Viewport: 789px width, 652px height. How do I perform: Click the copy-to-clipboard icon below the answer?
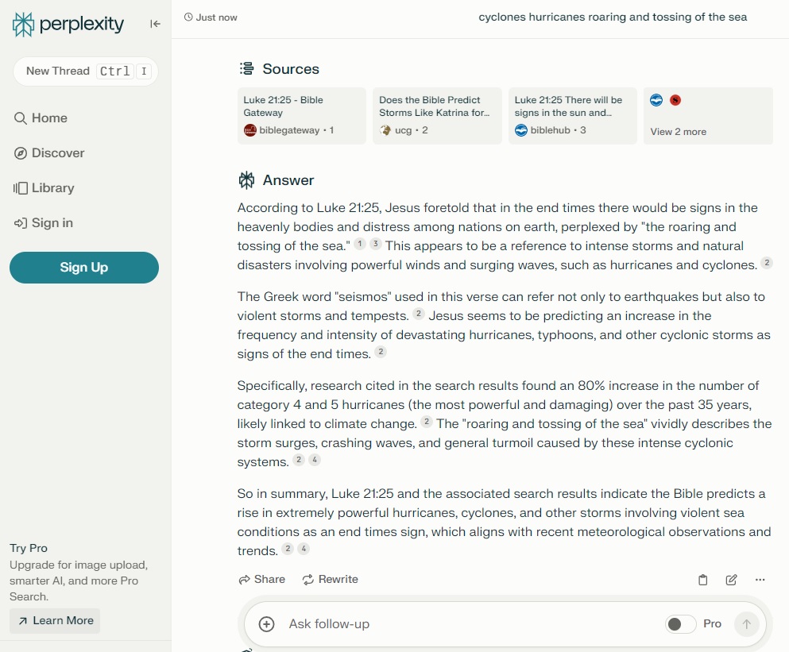[702, 580]
